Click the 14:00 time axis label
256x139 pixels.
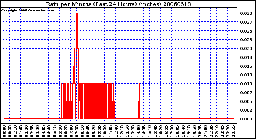point(138,131)
